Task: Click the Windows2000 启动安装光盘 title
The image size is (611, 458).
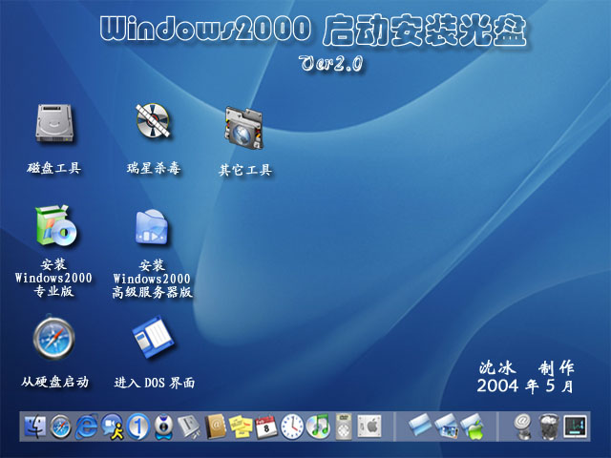Action: pos(313,31)
